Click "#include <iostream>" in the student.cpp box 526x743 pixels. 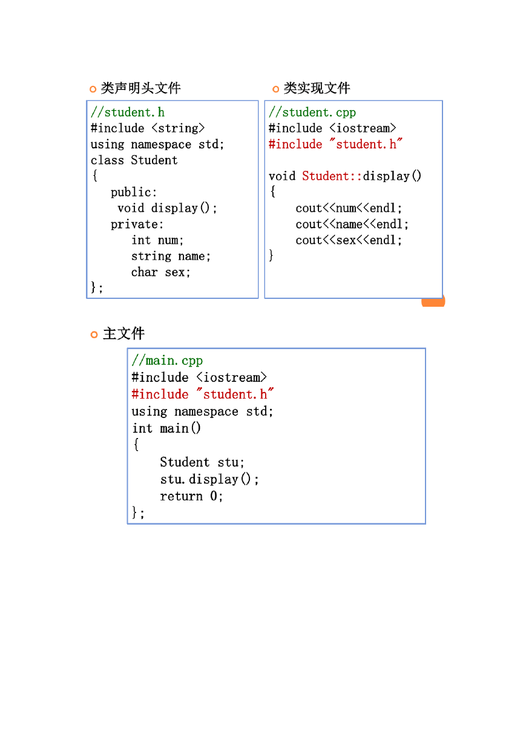click(333, 128)
